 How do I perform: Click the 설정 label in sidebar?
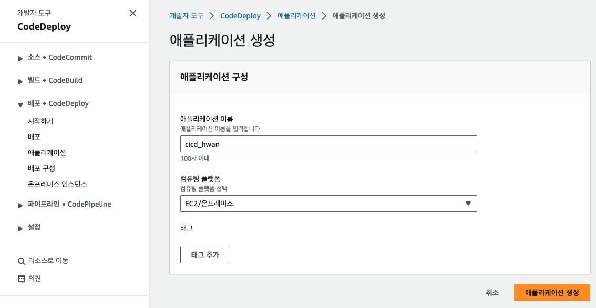(x=34, y=227)
